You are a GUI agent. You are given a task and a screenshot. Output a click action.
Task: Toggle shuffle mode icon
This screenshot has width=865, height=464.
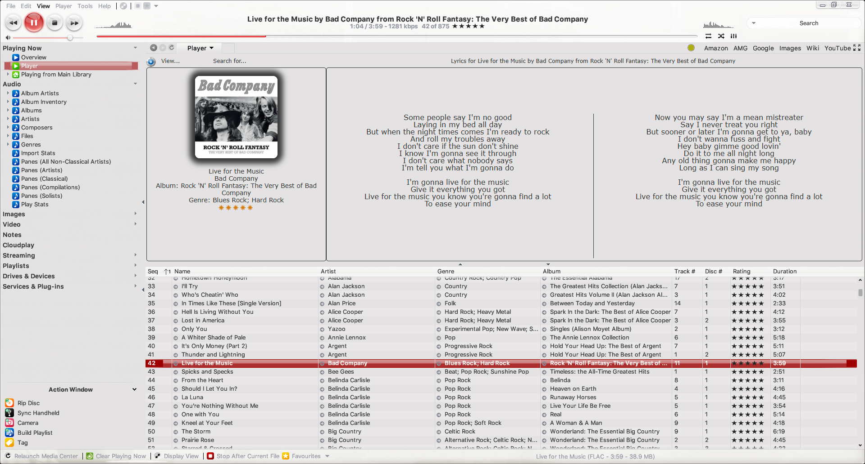[x=721, y=36]
